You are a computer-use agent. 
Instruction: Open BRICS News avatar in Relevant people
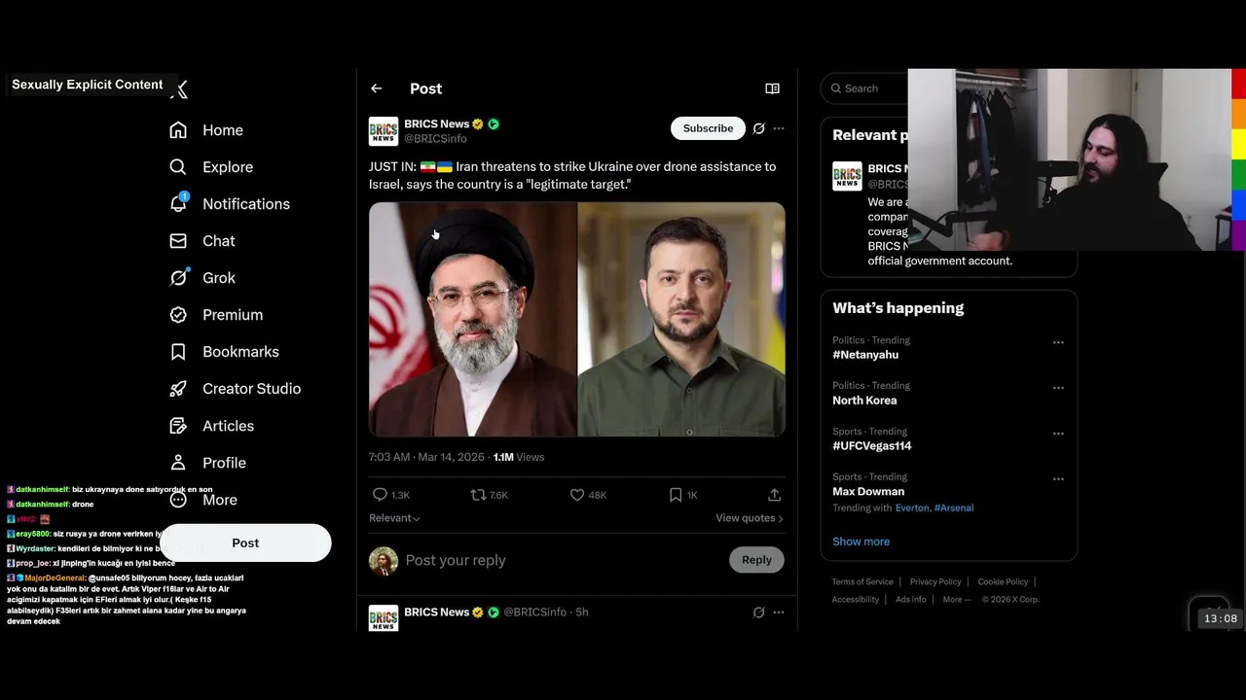847,176
